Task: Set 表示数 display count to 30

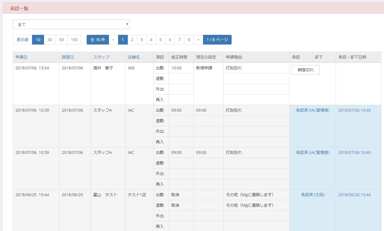Action: pos(49,40)
